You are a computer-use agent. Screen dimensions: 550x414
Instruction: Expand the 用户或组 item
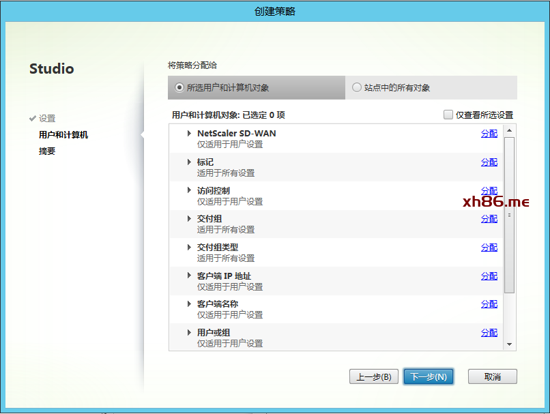[190, 333]
